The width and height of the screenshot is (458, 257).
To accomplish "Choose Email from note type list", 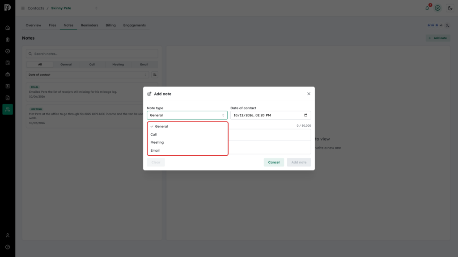I will pos(187,150).
